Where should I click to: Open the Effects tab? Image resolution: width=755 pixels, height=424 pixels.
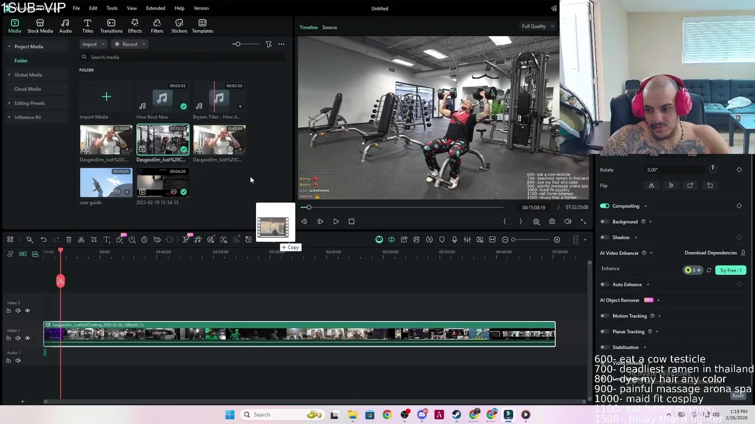coord(134,26)
